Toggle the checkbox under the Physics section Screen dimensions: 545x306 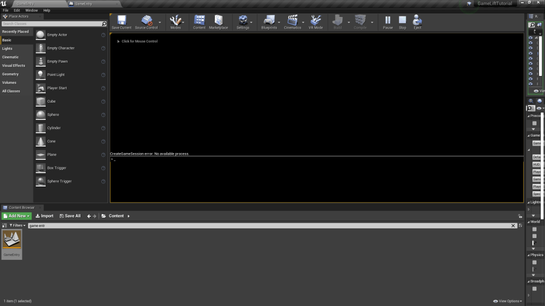pos(534,262)
